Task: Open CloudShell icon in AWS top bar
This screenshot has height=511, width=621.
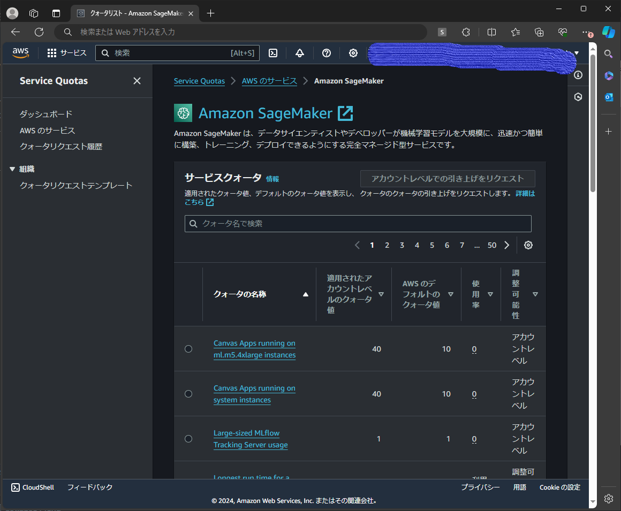Action: pos(273,53)
